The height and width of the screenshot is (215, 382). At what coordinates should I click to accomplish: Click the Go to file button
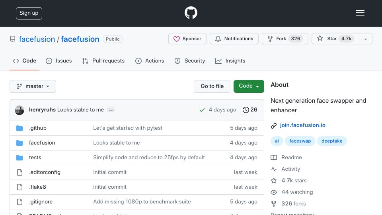pos(212,86)
